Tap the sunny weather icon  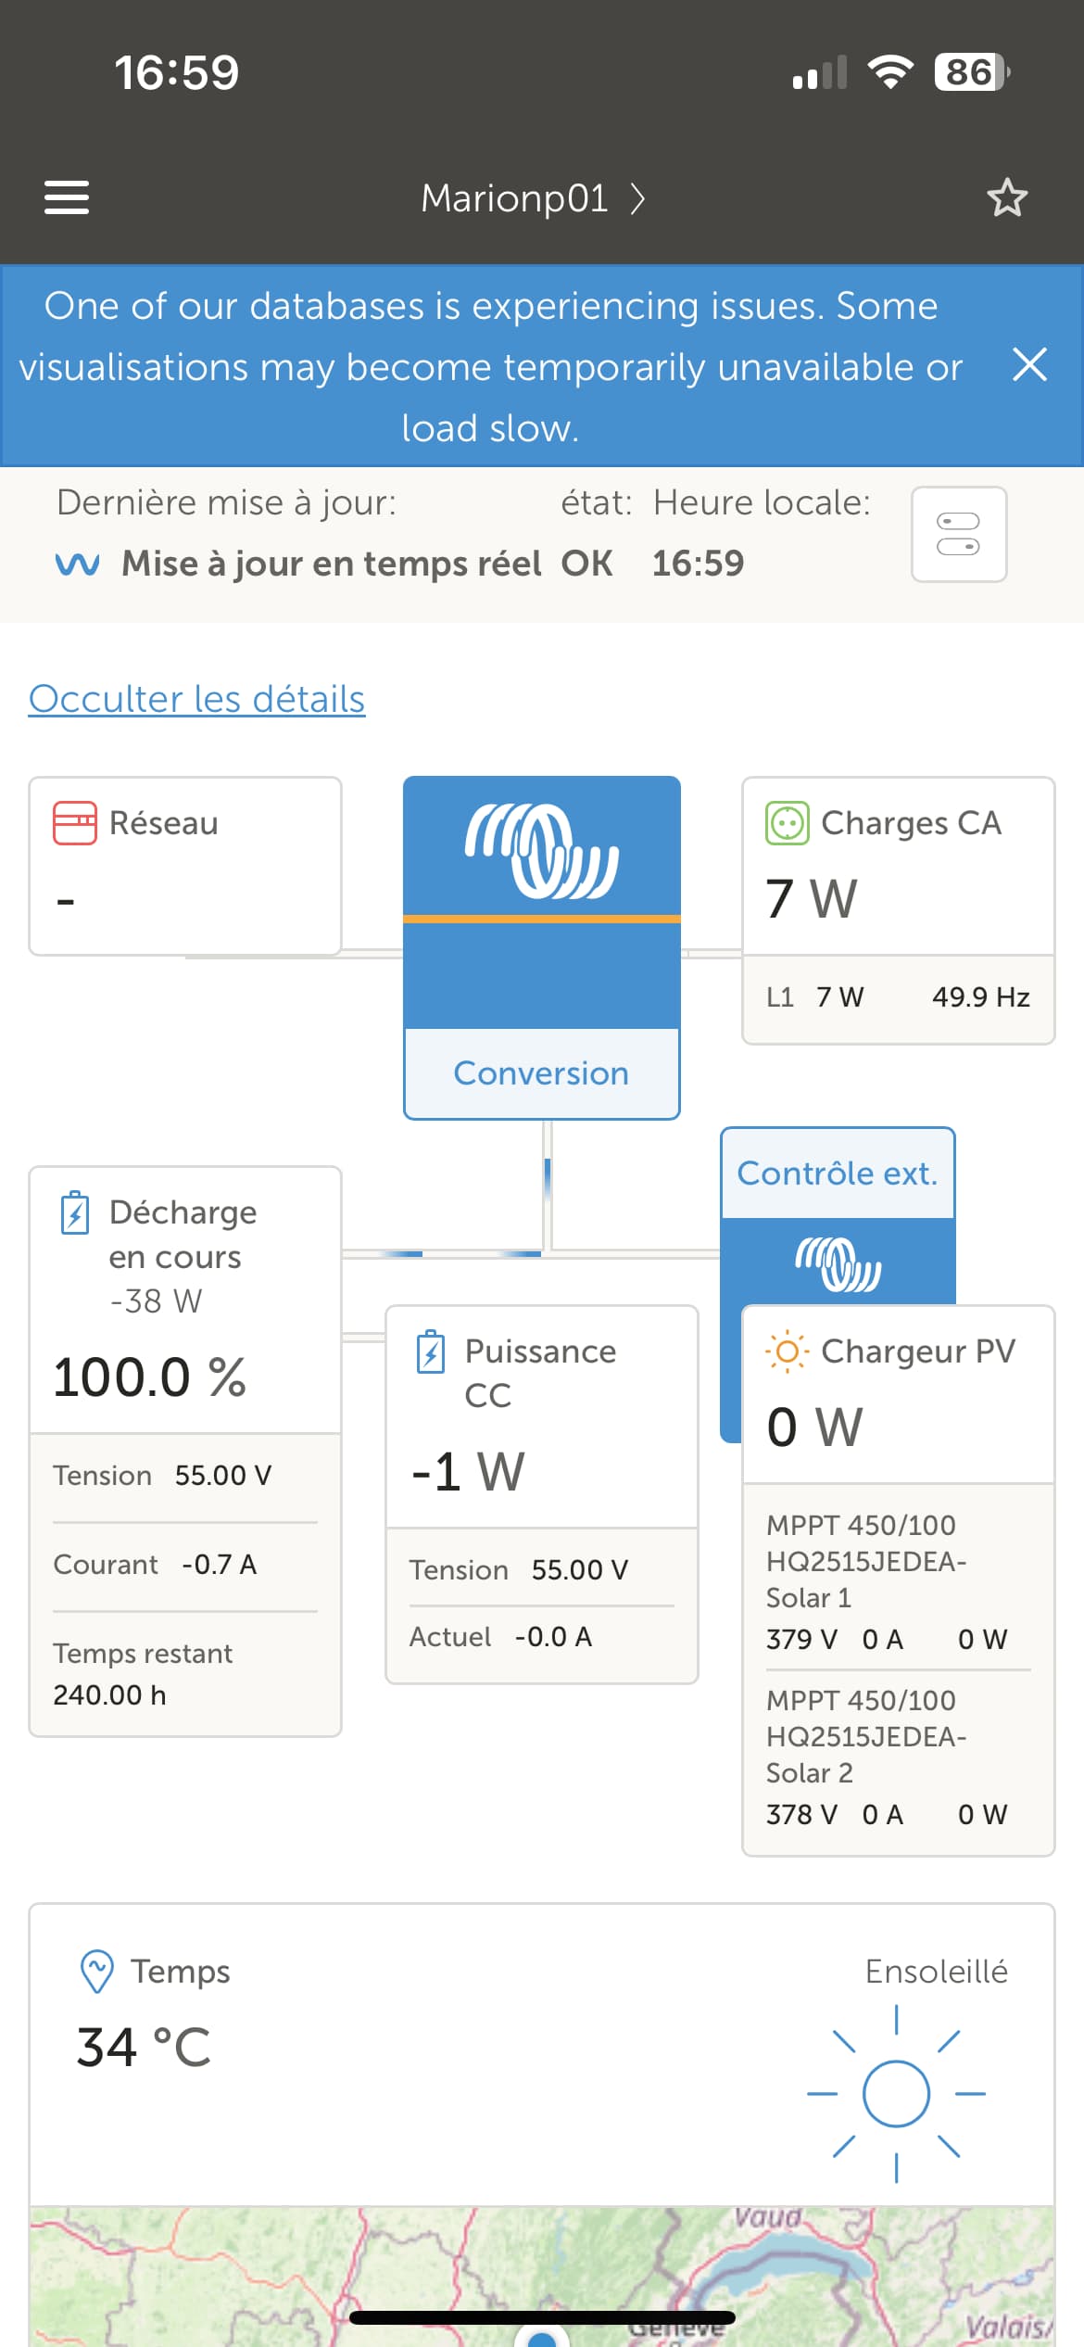(x=896, y=2093)
